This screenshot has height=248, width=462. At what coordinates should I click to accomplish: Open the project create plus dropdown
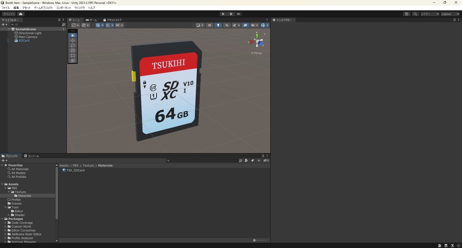coord(4,161)
